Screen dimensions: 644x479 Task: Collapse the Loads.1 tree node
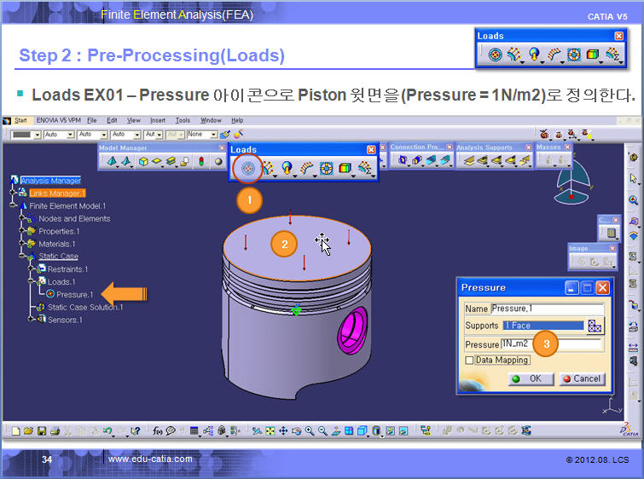(32, 281)
